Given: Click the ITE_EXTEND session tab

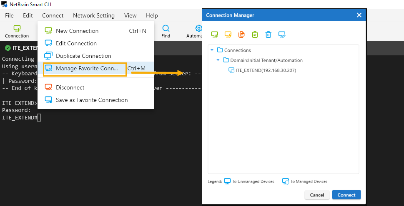Looking at the screenshot, I should [21, 48].
